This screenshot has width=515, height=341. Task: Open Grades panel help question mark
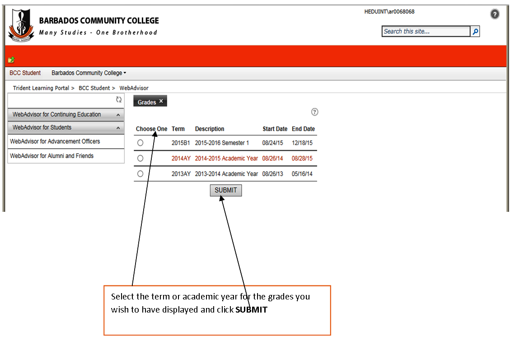[315, 112]
